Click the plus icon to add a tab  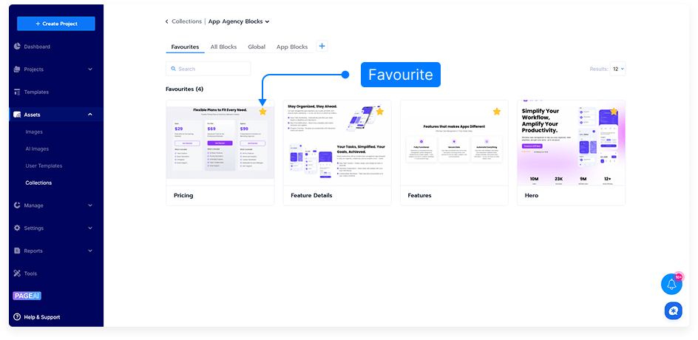(322, 46)
